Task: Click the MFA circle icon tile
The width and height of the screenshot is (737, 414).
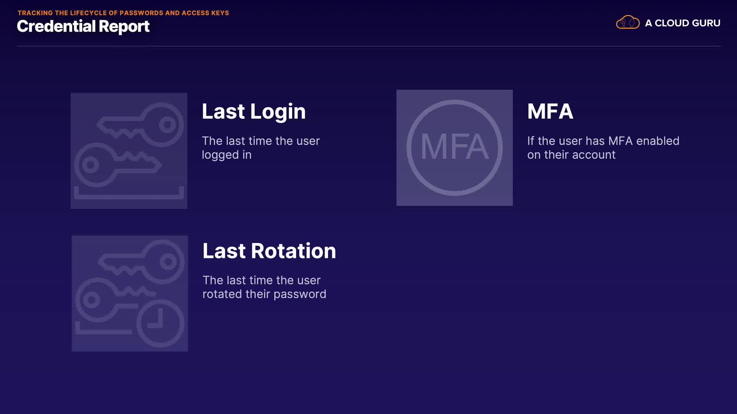Action: click(454, 148)
